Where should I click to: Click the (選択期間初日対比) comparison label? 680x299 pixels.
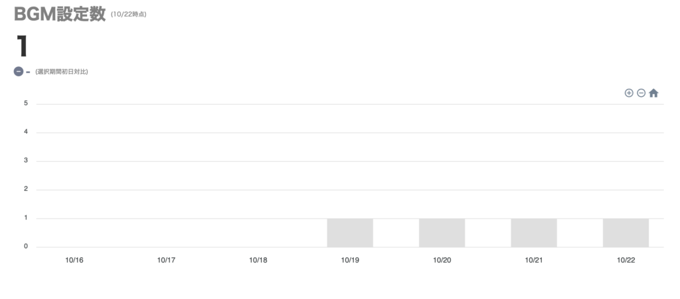tap(62, 72)
